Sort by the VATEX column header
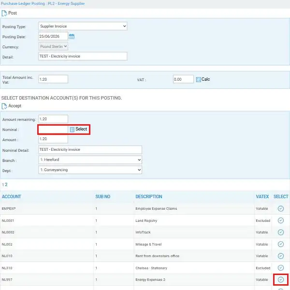Image resolution: width=290 pixels, height=290 pixels. 262,197
